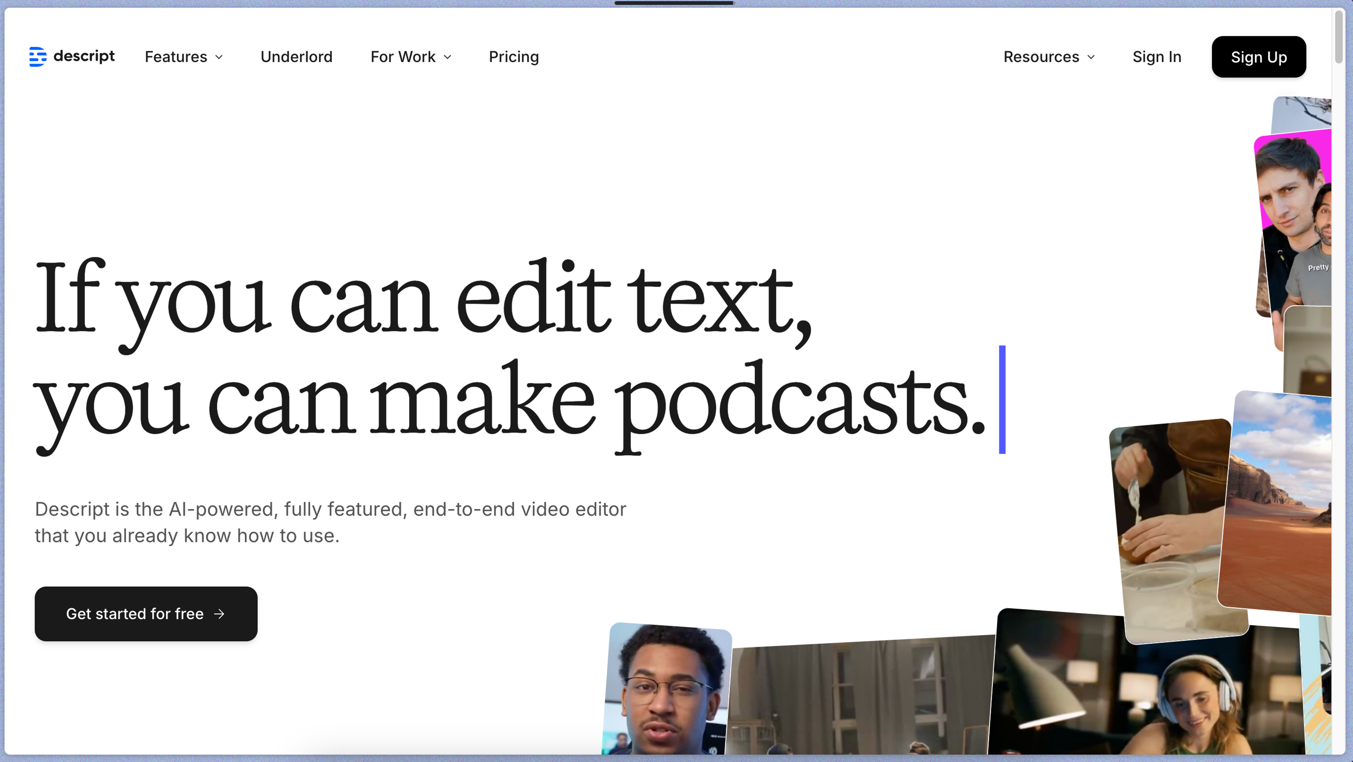
Task: Click the Sign In link
Action: click(x=1156, y=57)
